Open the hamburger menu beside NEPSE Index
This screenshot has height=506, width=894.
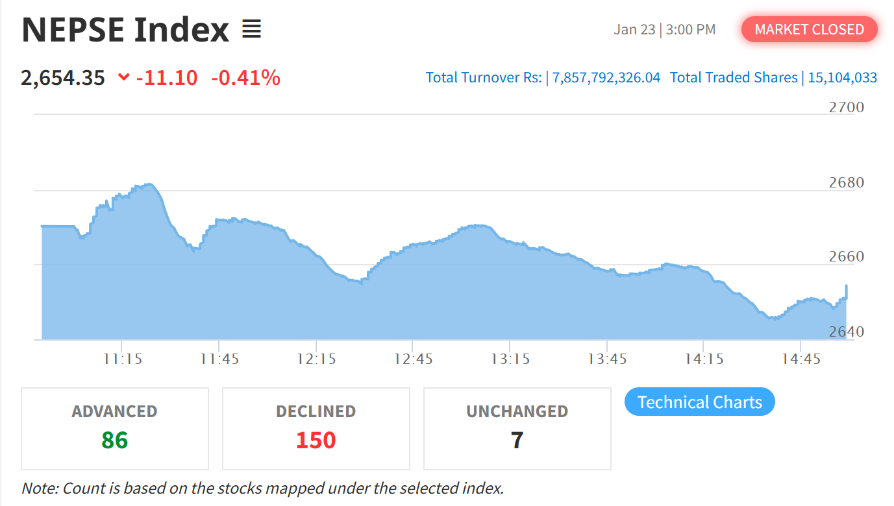[x=251, y=29]
